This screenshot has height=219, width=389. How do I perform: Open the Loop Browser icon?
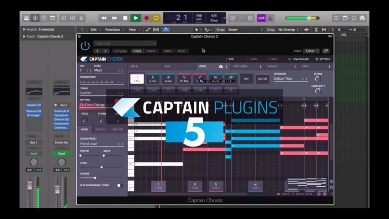354,18
